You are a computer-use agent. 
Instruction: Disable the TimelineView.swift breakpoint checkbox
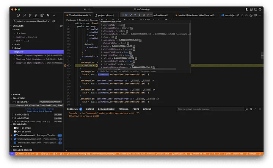15,135
